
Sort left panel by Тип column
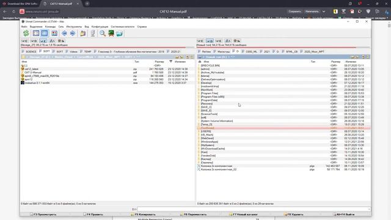pos(137,62)
